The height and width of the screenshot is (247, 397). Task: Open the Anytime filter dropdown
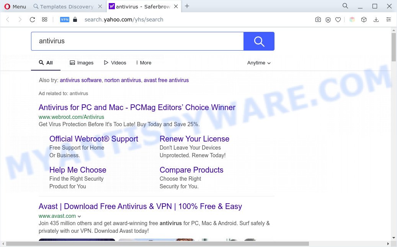click(x=259, y=63)
